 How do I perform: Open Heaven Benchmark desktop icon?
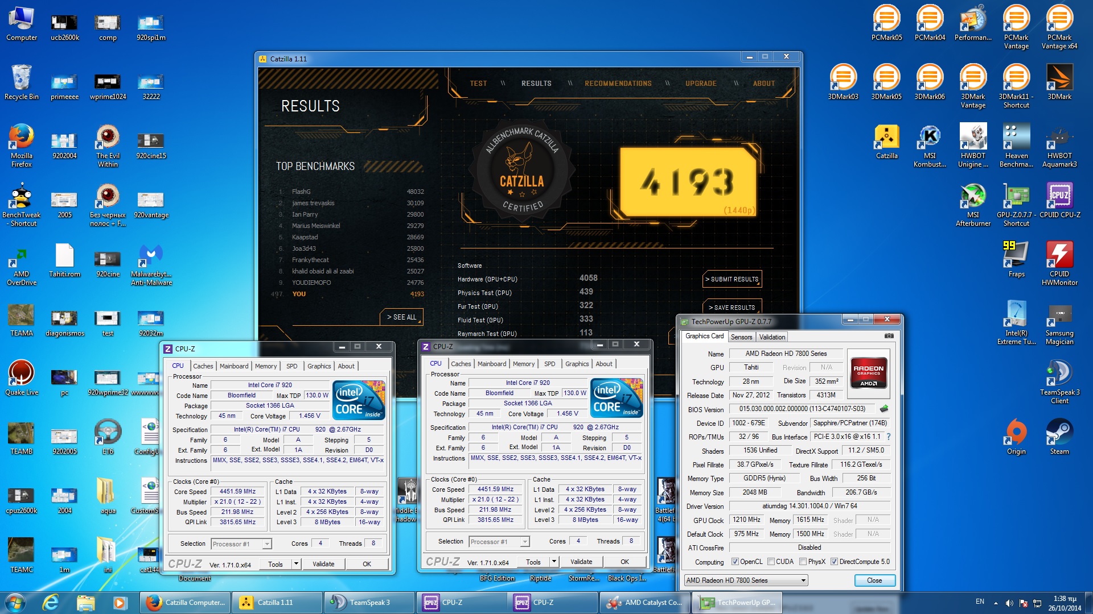coord(1016,146)
